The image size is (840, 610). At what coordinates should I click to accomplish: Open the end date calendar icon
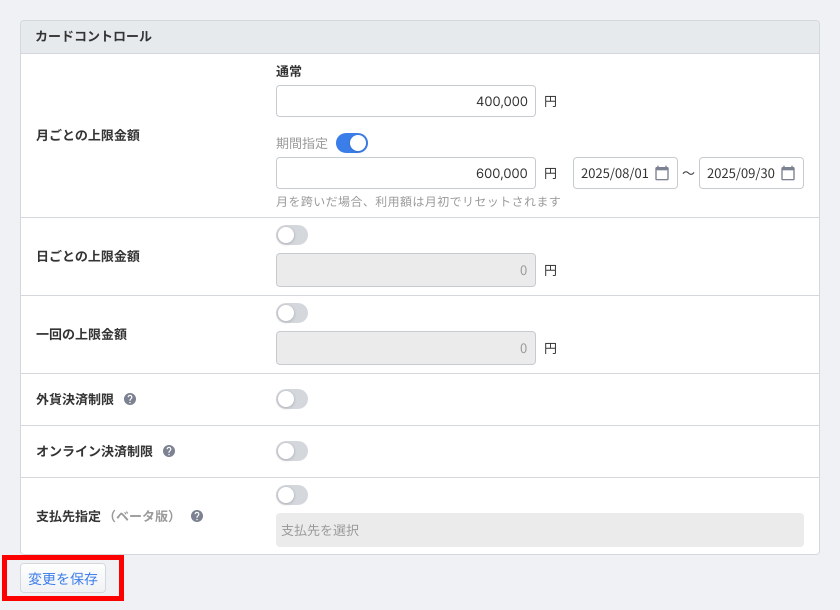787,173
